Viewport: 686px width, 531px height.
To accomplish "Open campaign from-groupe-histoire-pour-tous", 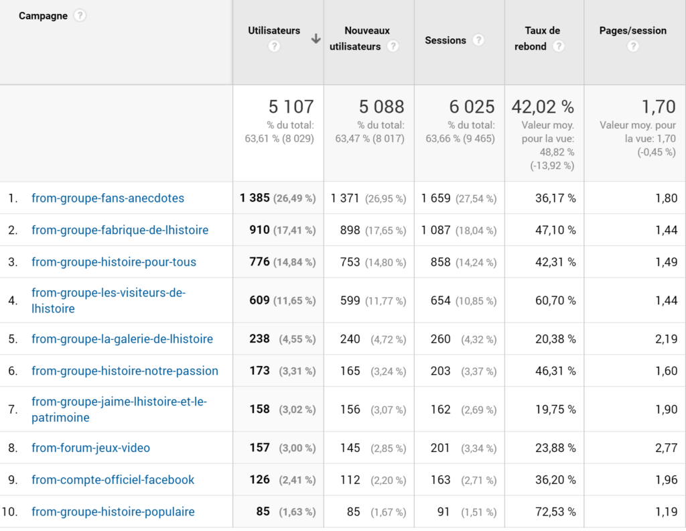I will pyautogui.click(x=114, y=262).
